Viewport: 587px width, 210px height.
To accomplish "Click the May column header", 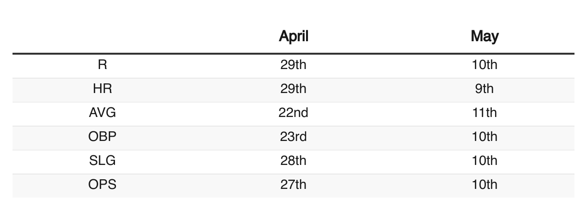I will (485, 36).
